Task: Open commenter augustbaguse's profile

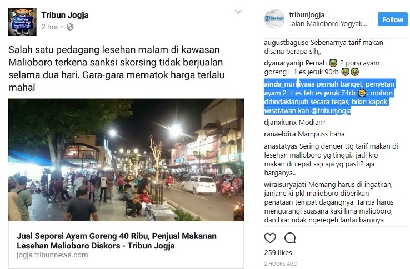Action: [286, 43]
